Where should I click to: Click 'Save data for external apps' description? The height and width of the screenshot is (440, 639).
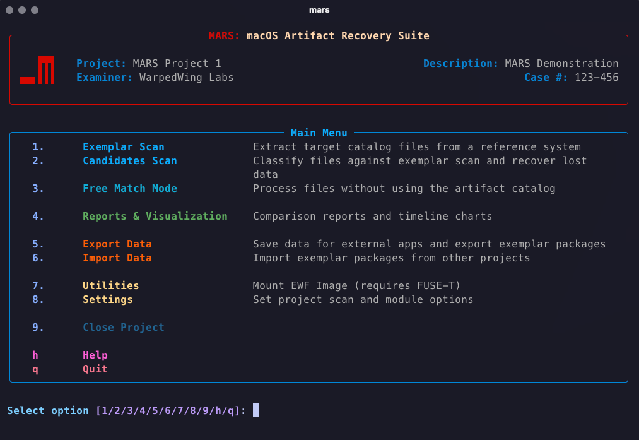click(430, 244)
